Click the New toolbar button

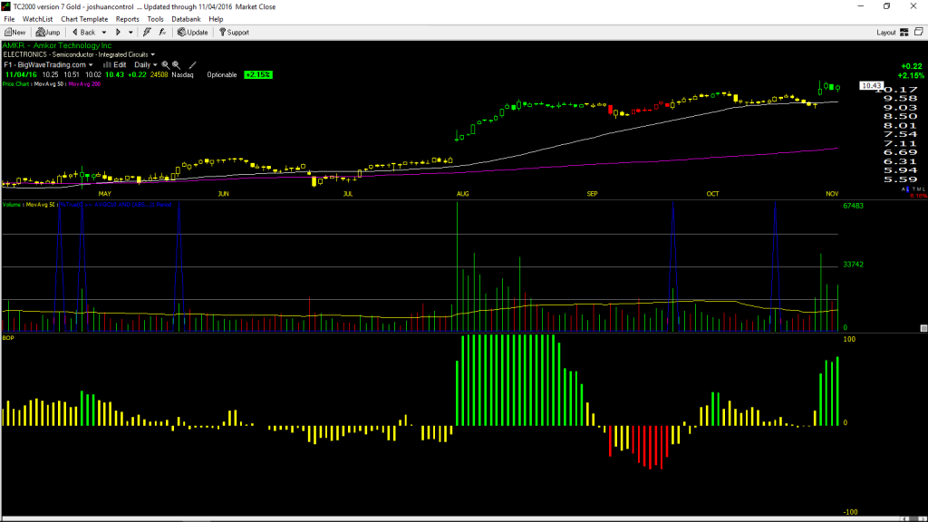pos(14,33)
